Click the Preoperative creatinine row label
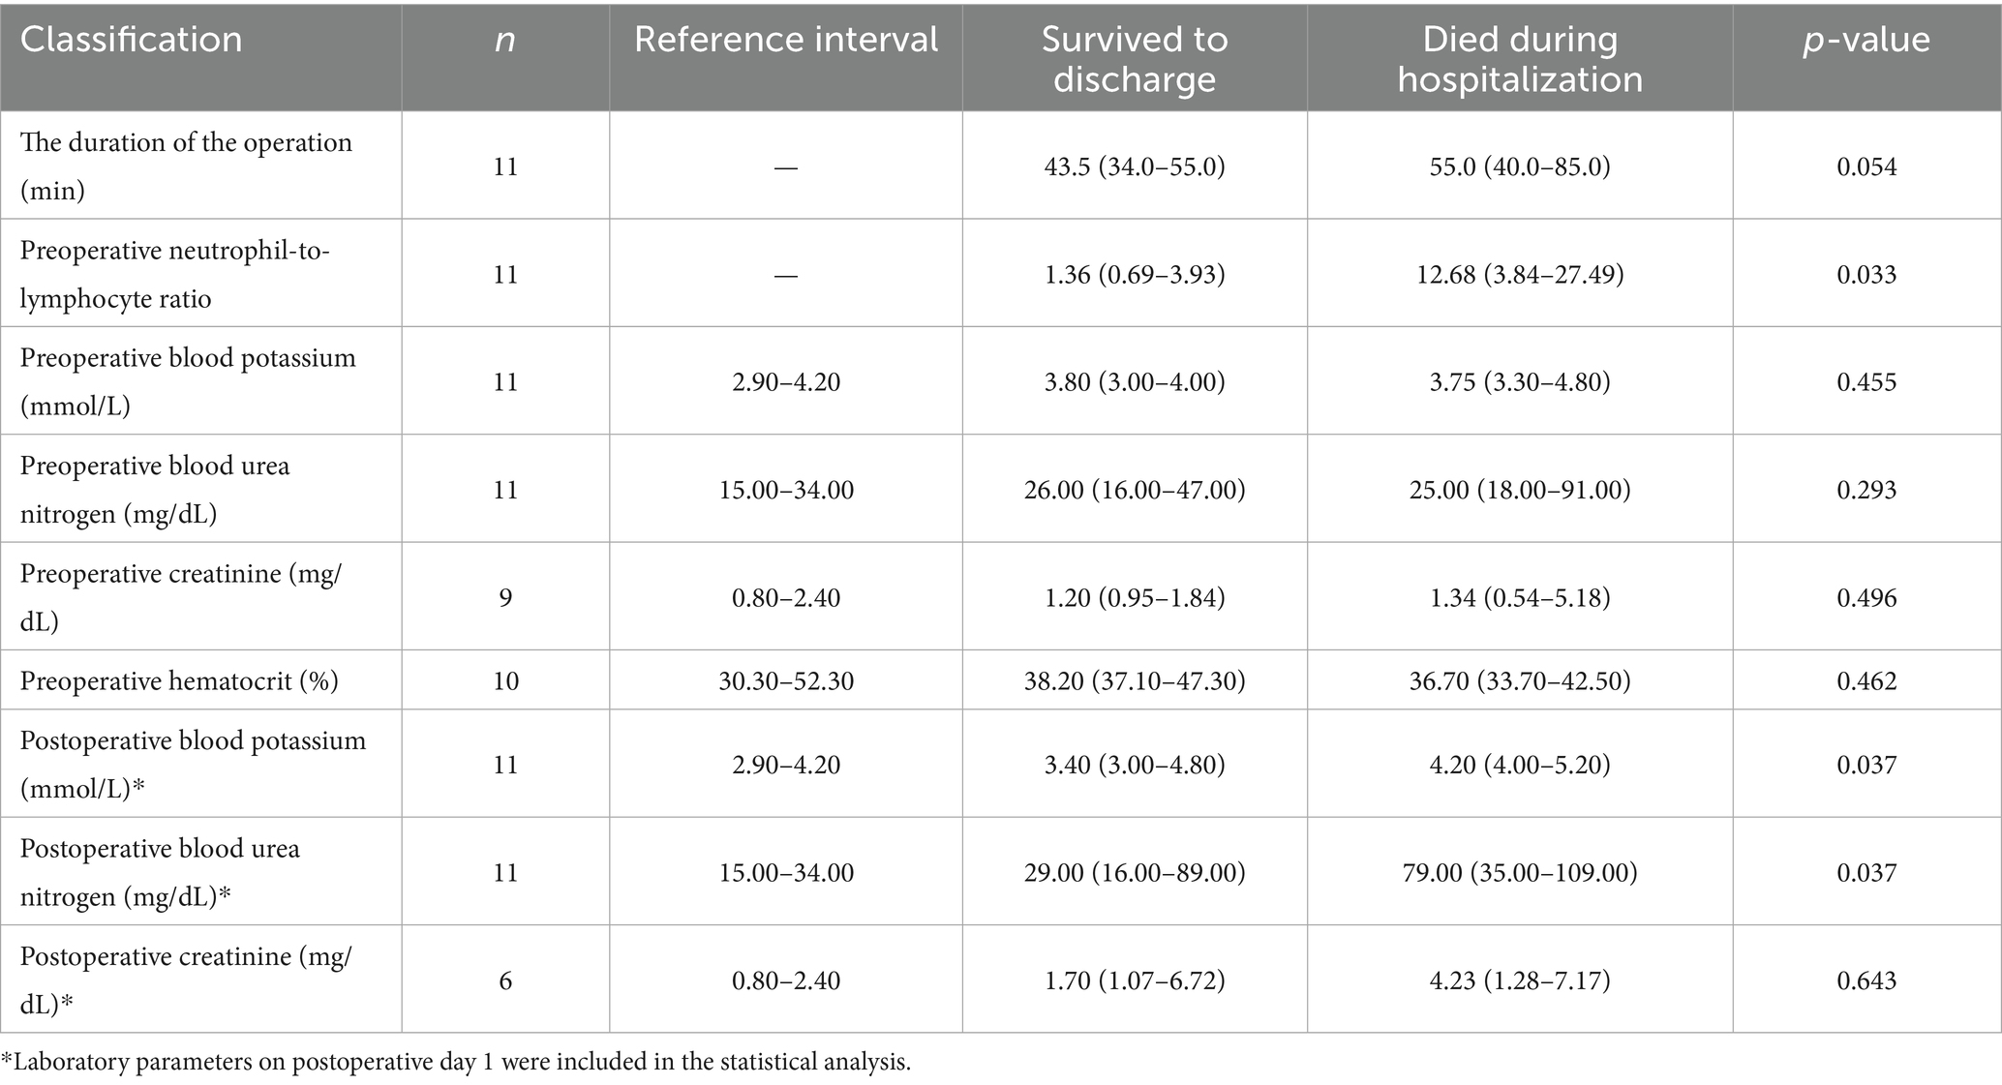This screenshot has width=2002, height=1085. [x=181, y=596]
